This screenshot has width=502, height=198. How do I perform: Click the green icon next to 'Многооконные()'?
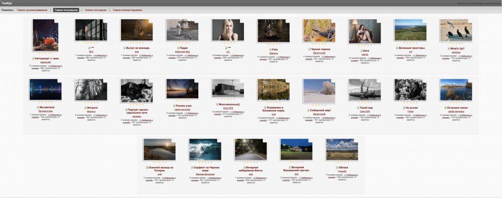click(x=217, y=105)
